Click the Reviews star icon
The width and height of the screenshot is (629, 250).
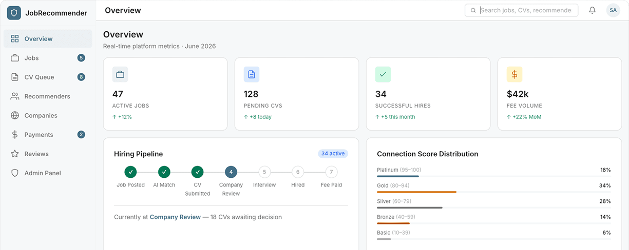[x=15, y=154]
